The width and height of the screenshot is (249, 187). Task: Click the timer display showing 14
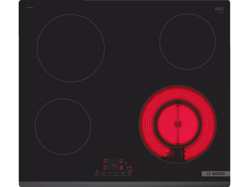(x=129, y=168)
